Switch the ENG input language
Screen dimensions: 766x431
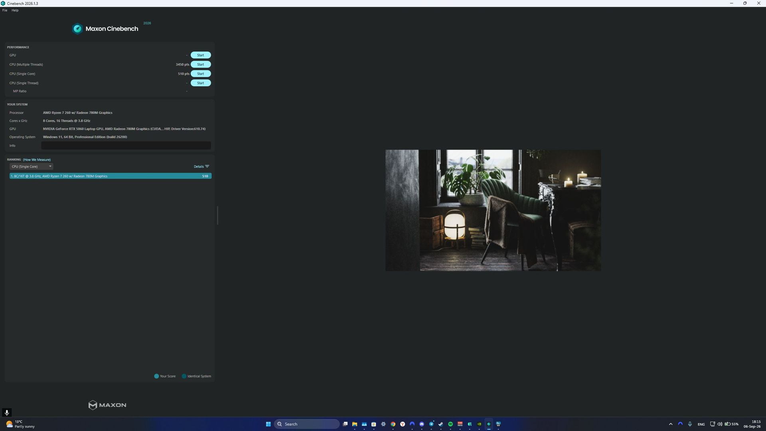pyautogui.click(x=701, y=424)
